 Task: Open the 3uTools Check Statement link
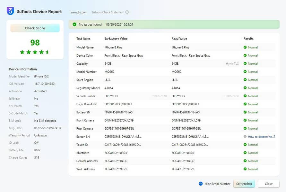click(x=108, y=12)
